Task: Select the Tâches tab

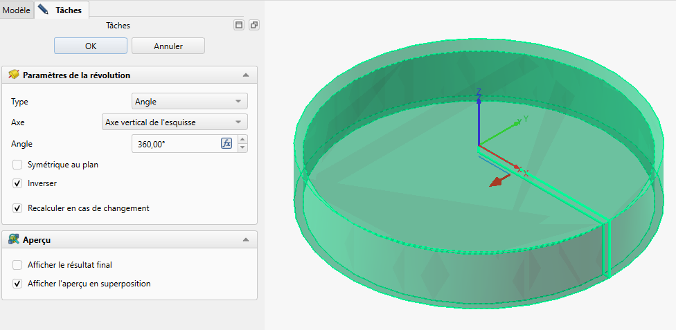Action: coord(63,10)
